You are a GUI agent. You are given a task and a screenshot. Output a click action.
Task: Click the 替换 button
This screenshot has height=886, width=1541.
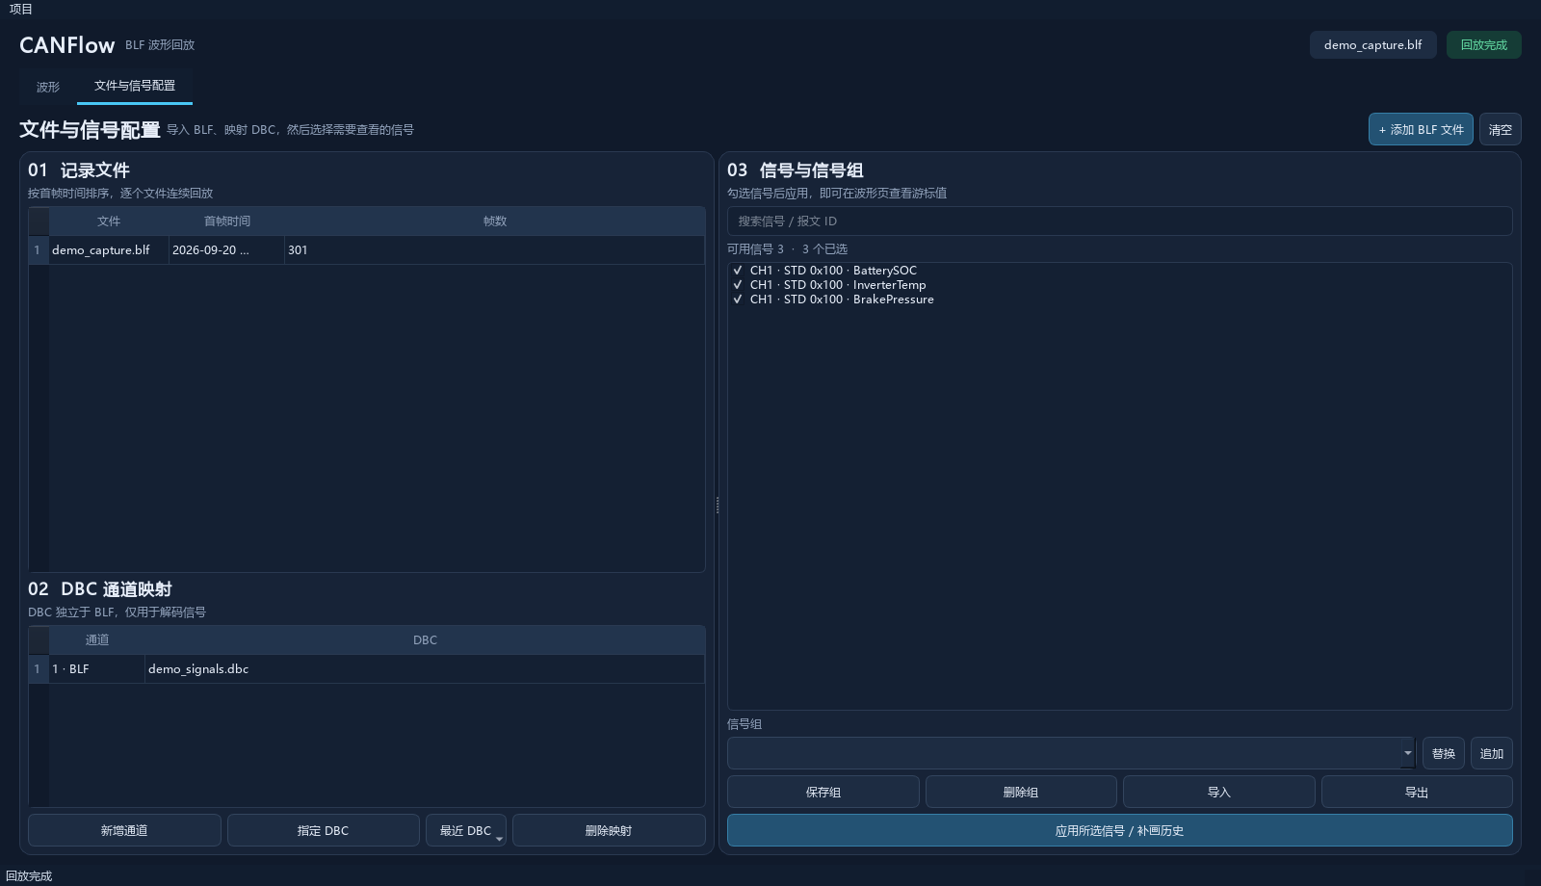pyautogui.click(x=1443, y=753)
